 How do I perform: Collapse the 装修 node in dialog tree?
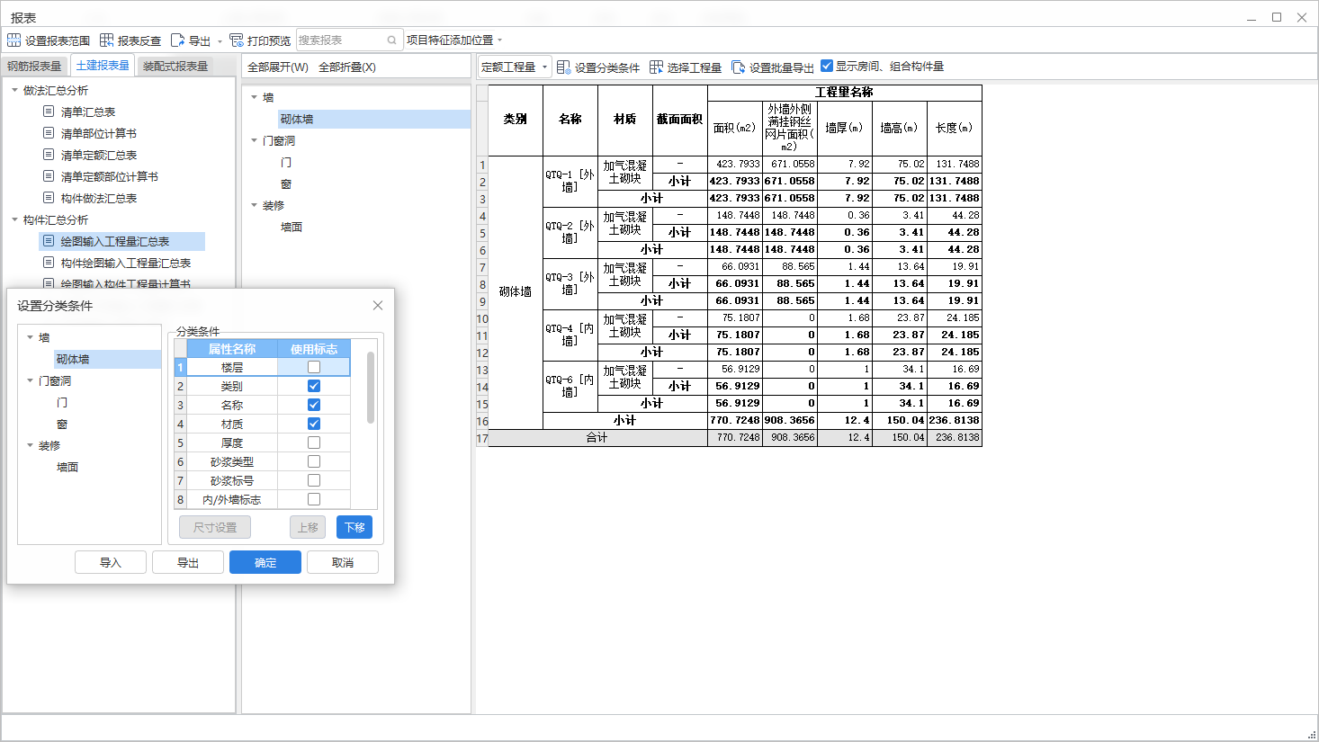point(30,445)
